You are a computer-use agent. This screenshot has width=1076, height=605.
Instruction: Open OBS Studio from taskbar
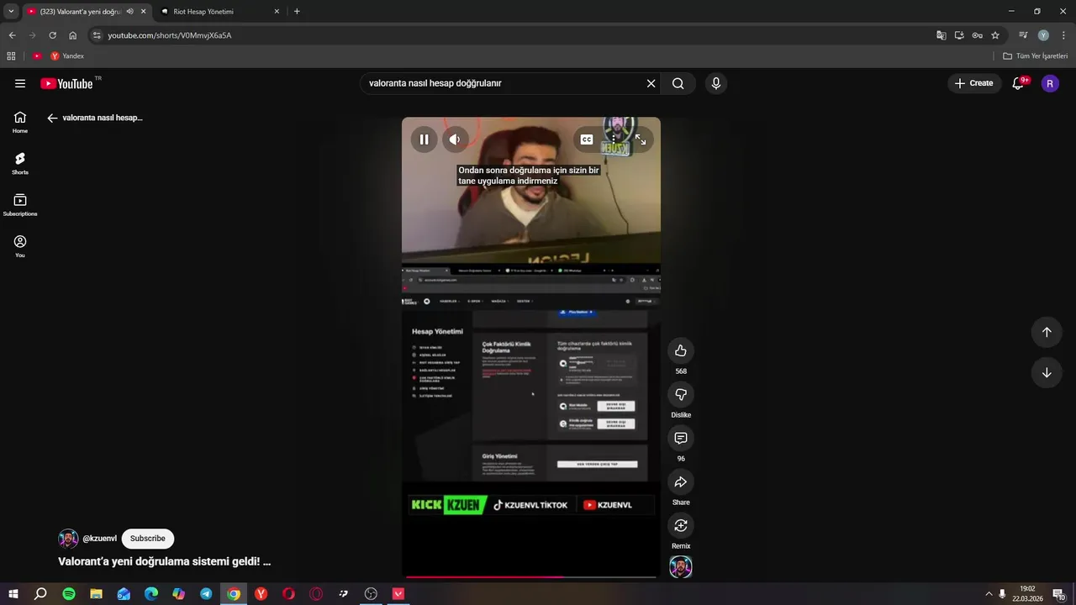pos(371,594)
